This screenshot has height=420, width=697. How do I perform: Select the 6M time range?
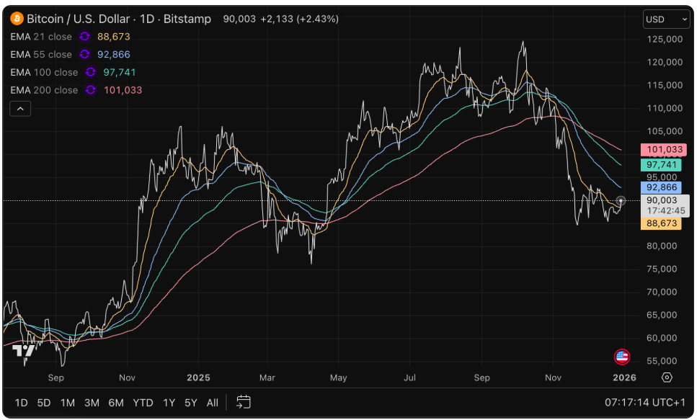pyautogui.click(x=116, y=403)
